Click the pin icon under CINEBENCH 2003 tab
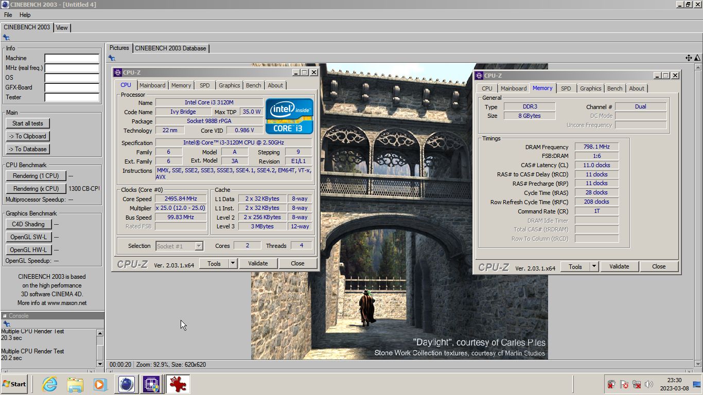The width and height of the screenshot is (703, 395). coord(6,38)
